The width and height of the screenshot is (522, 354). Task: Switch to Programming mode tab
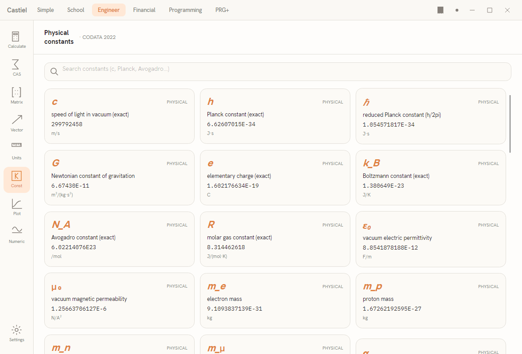pyautogui.click(x=185, y=10)
